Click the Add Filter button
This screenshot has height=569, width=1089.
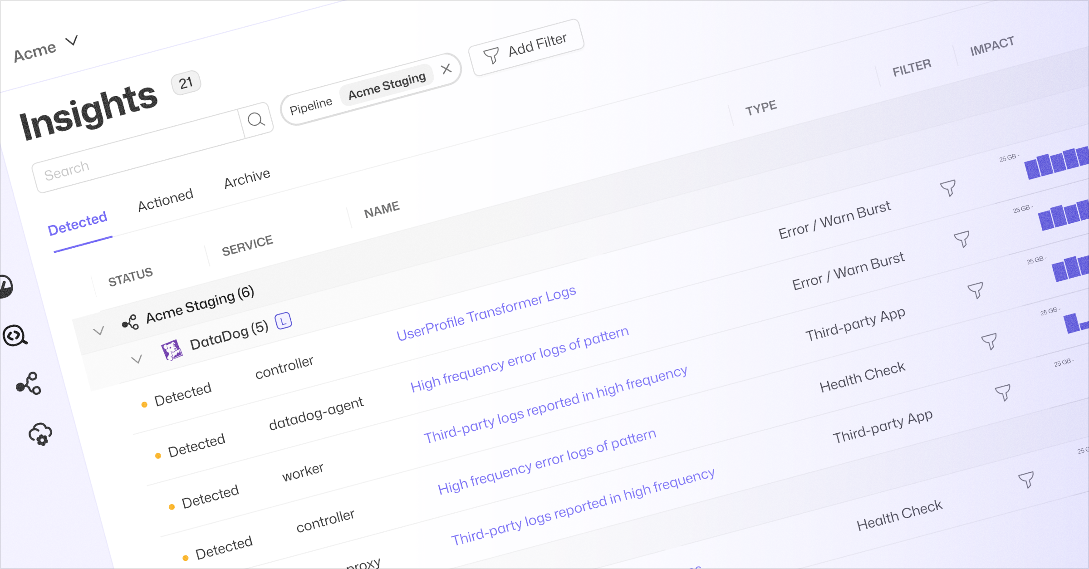pos(526,48)
